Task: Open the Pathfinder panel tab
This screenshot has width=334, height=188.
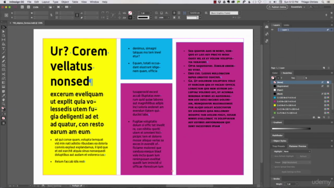Action: click(277, 135)
